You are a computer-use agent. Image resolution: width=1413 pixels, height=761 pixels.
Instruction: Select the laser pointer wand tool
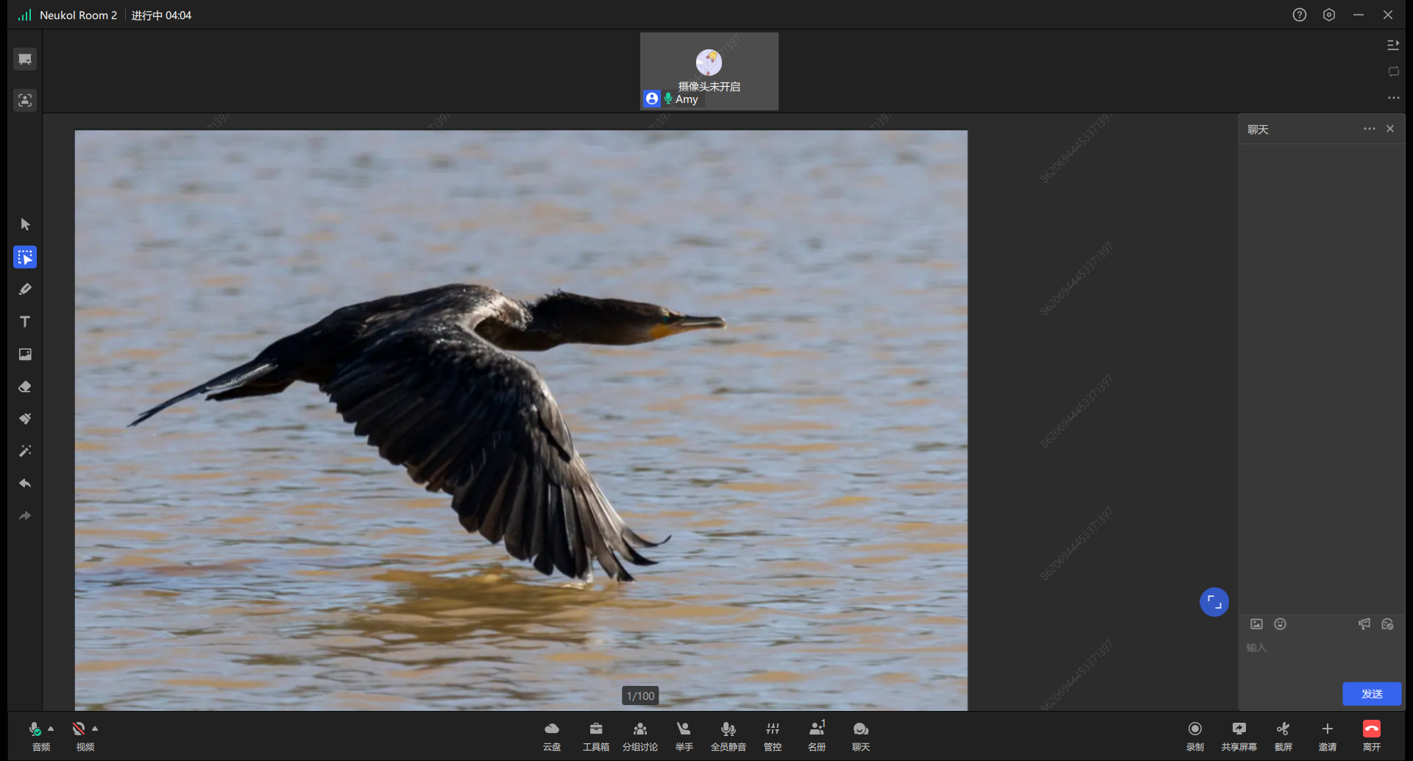point(25,451)
